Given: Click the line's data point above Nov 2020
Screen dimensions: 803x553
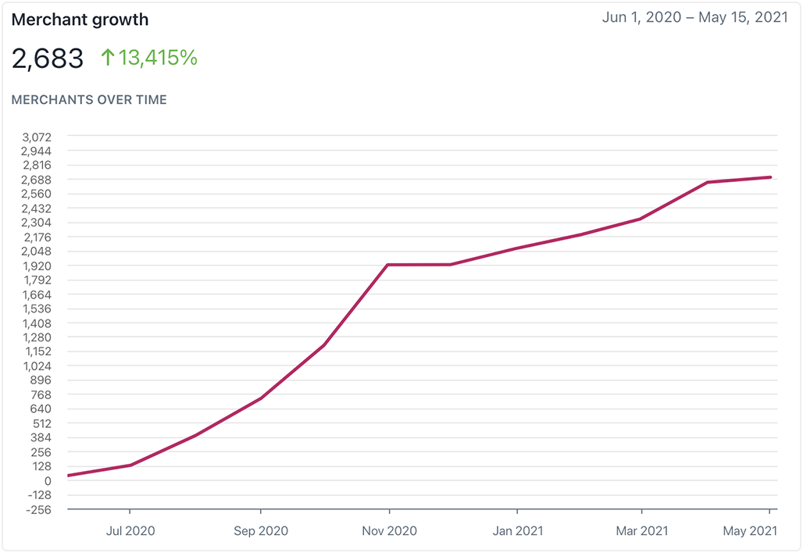Looking at the screenshot, I should tap(389, 265).
